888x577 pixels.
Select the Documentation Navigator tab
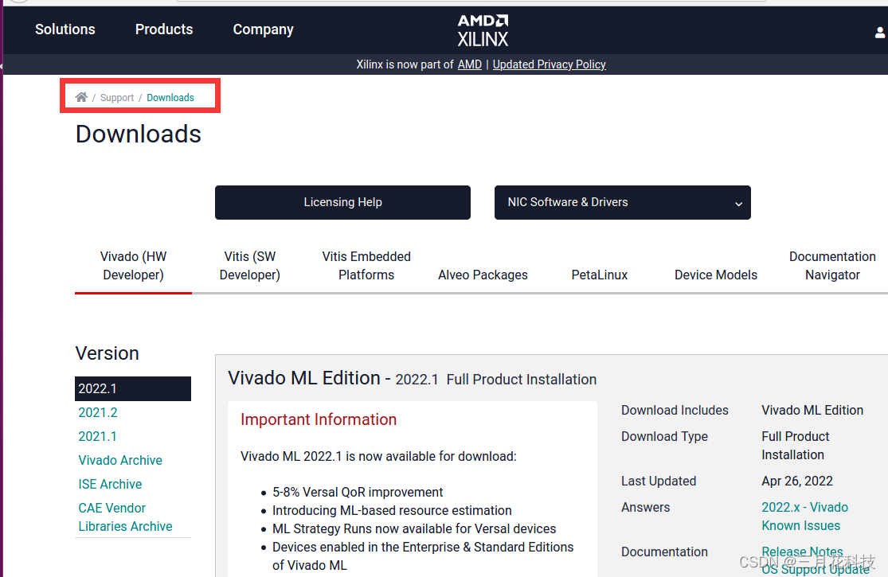[832, 266]
